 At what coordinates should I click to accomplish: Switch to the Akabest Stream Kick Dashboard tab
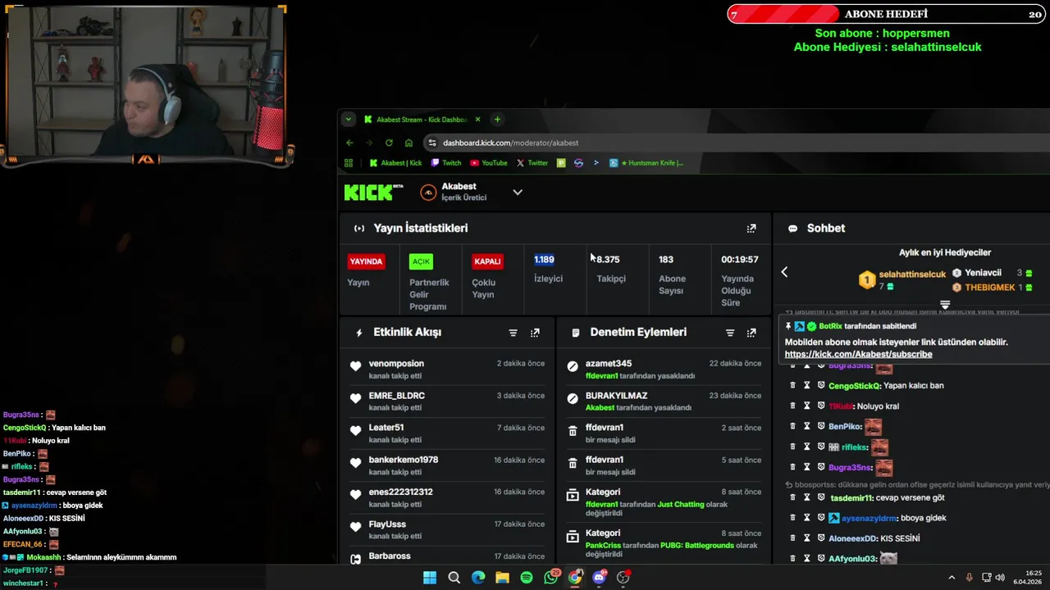[x=422, y=120]
